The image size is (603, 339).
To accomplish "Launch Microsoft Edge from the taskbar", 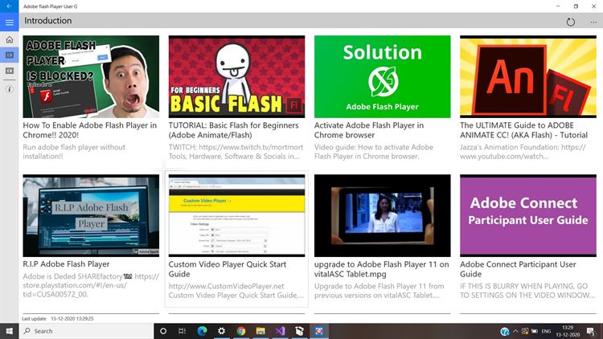I will coord(202,331).
